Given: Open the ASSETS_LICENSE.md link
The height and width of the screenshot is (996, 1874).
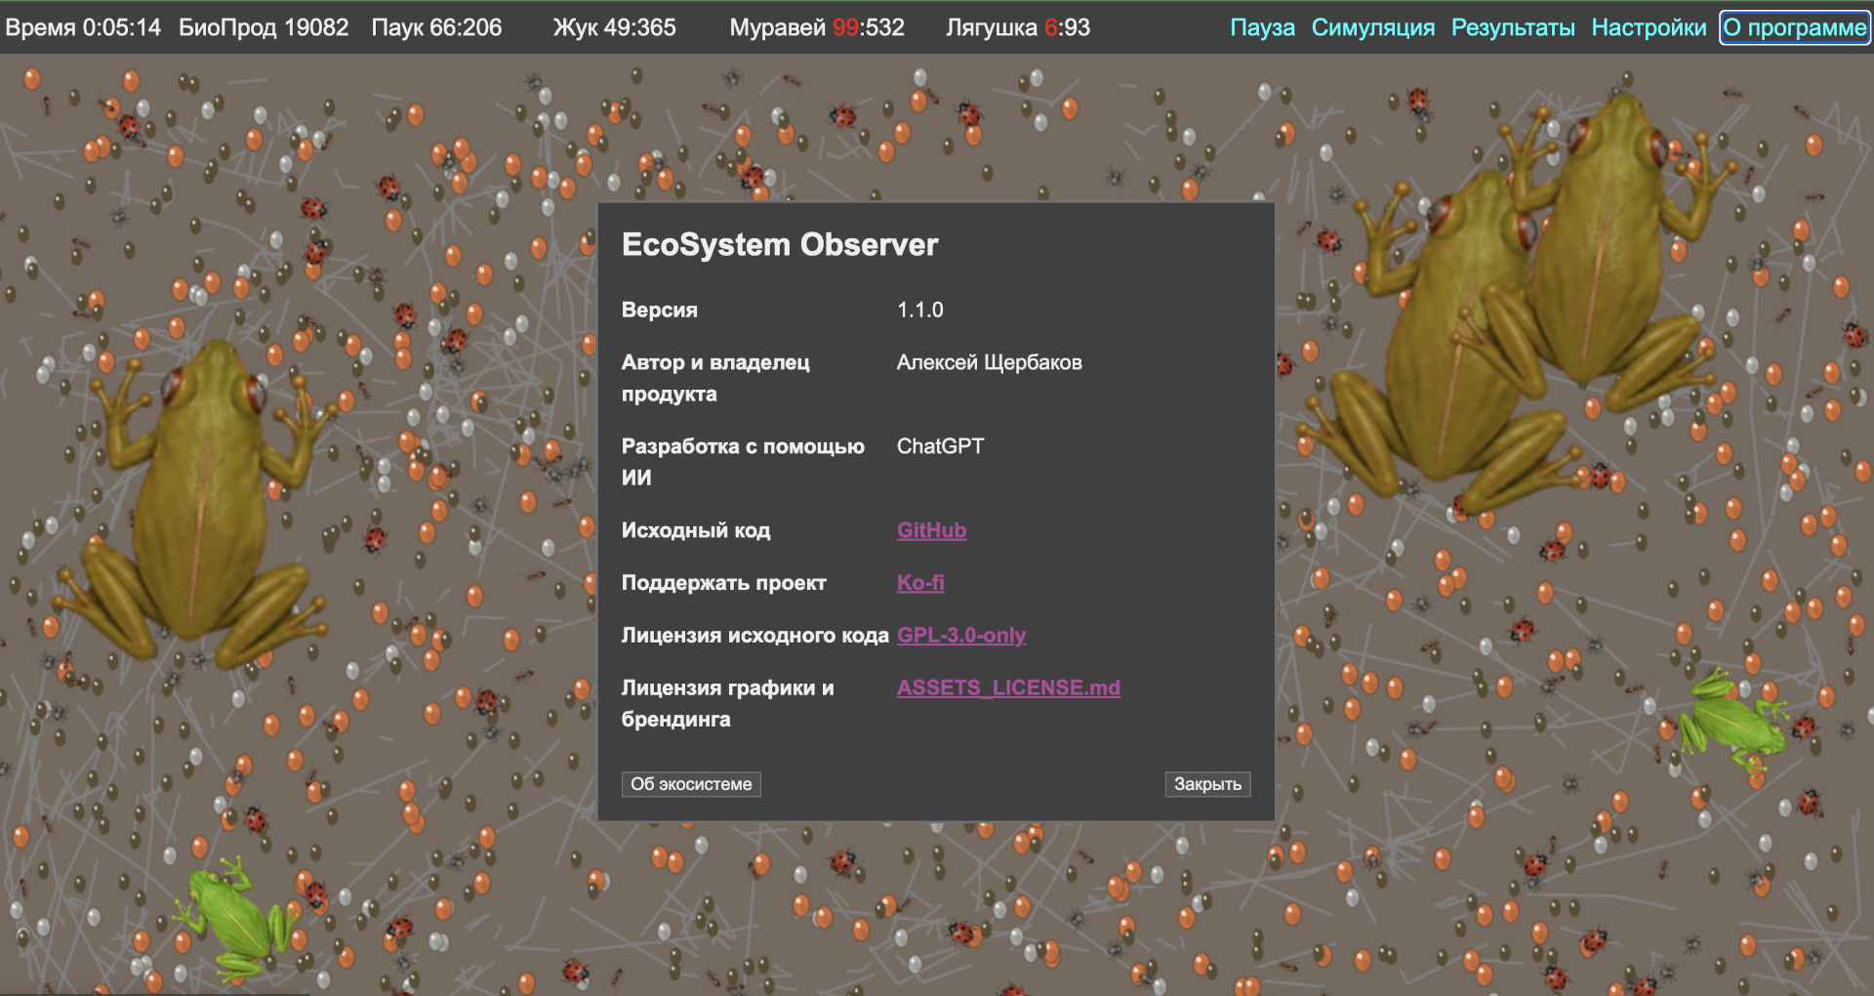Looking at the screenshot, I should 1008,688.
